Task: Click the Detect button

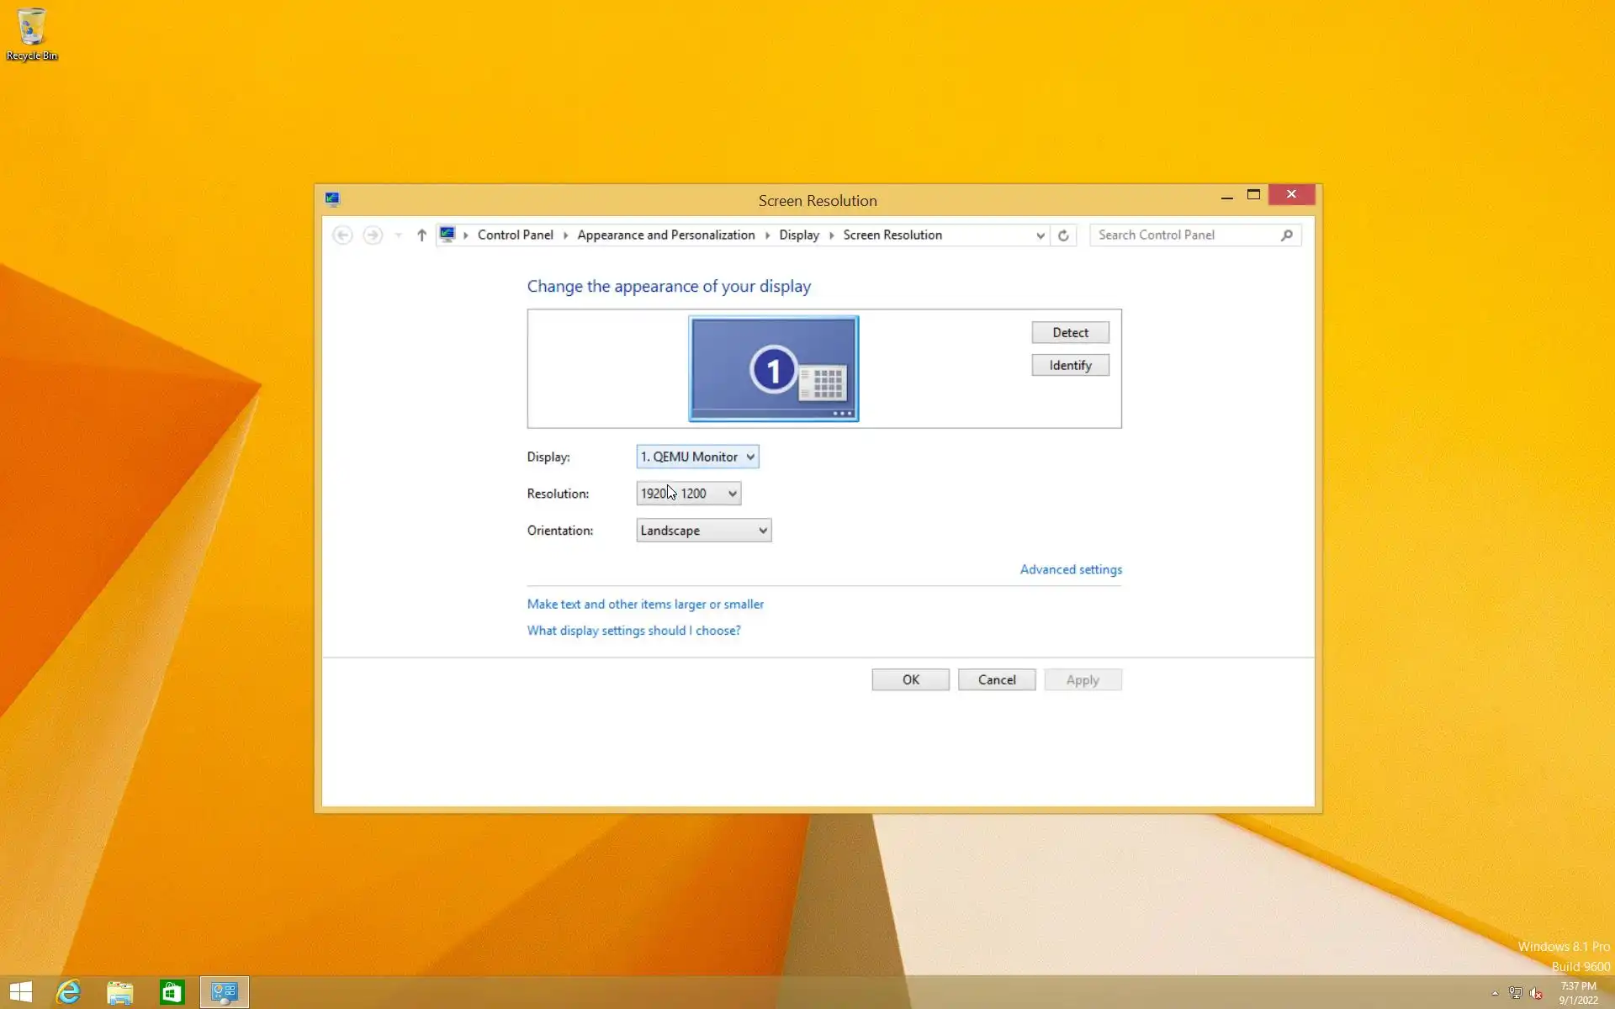Action: point(1070,333)
